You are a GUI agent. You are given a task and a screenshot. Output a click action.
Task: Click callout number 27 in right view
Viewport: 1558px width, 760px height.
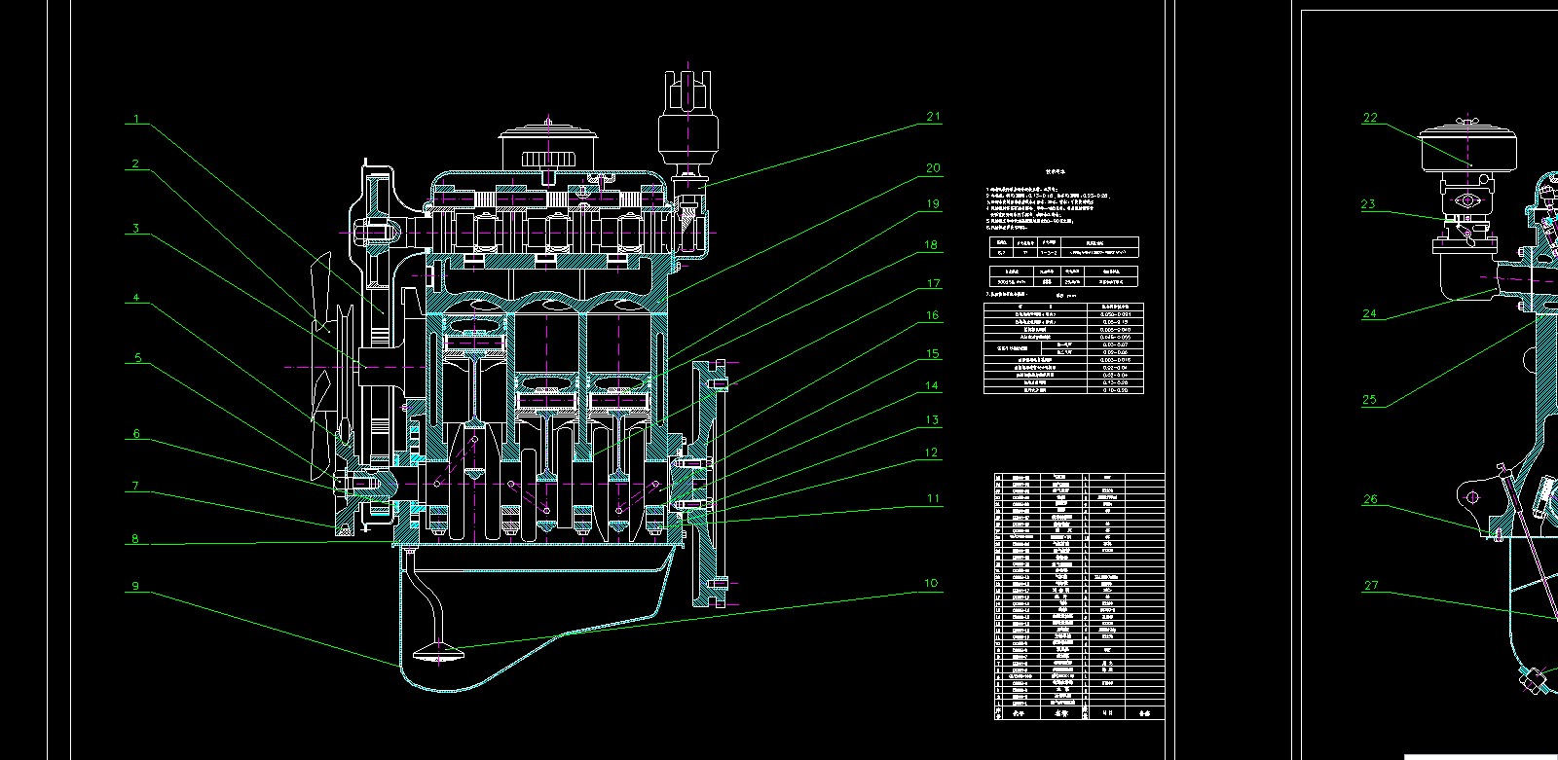click(1371, 586)
